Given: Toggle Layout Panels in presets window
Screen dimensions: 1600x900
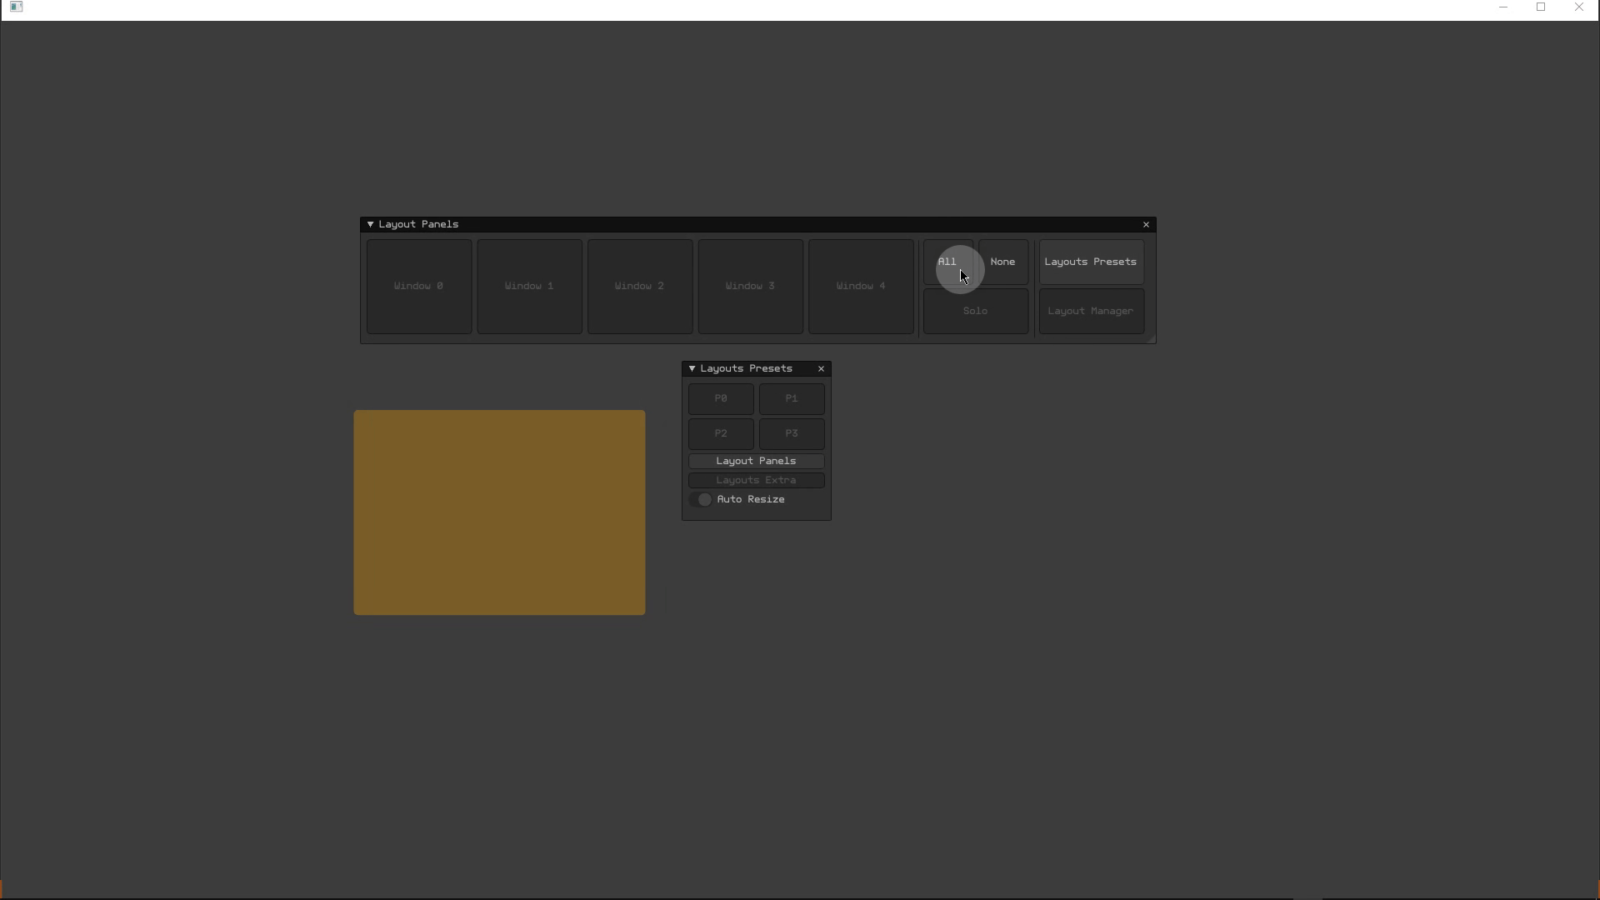Looking at the screenshot, I should click(757, 462).
